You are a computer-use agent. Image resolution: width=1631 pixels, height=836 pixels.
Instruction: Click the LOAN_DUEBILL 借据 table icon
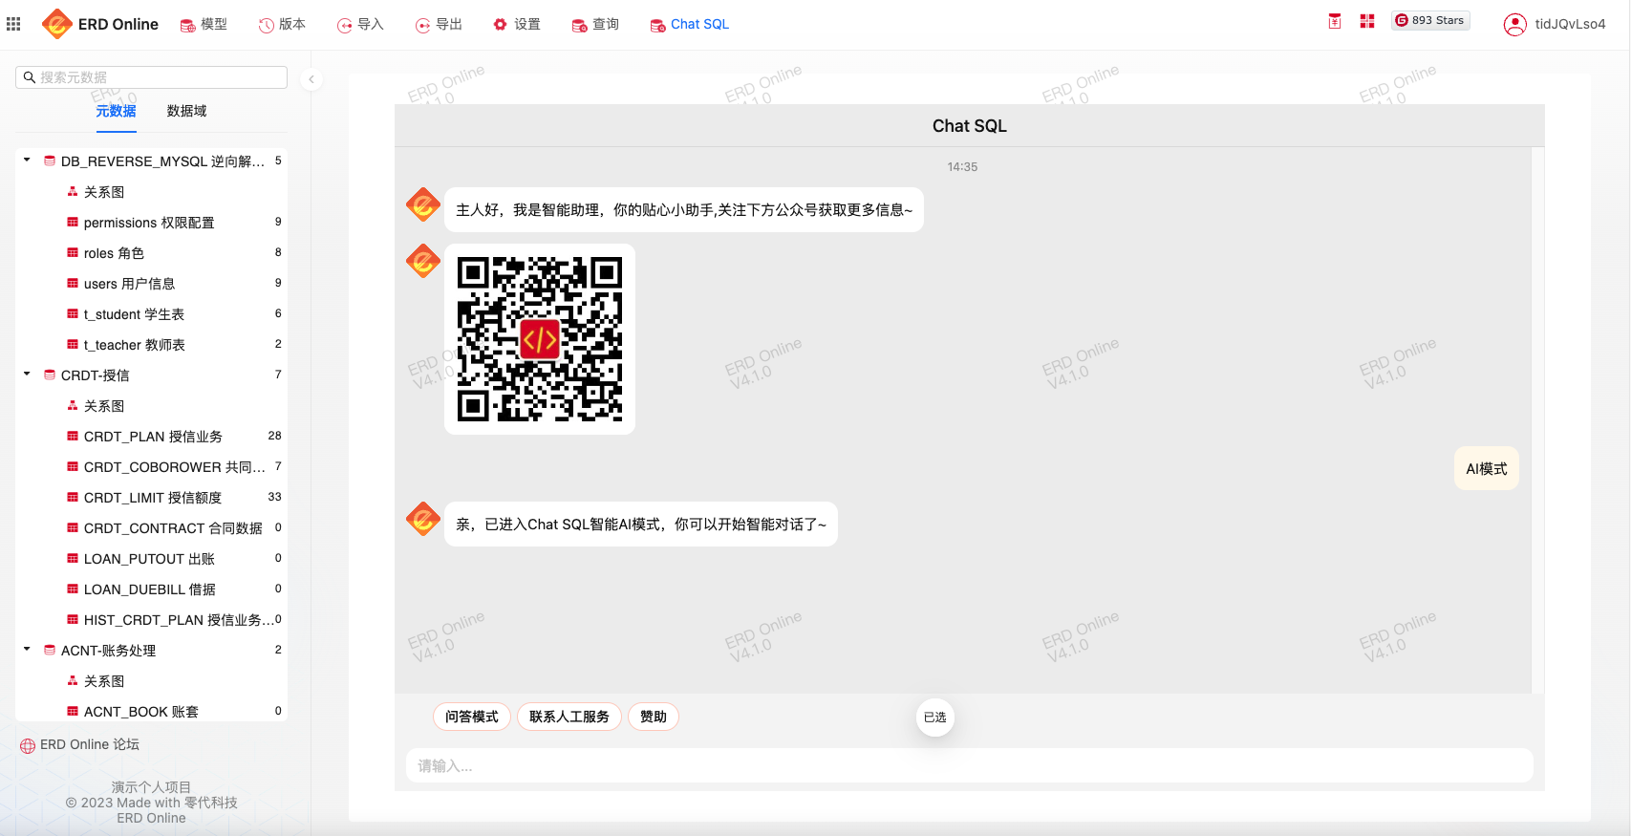click(x=73, y=589)
